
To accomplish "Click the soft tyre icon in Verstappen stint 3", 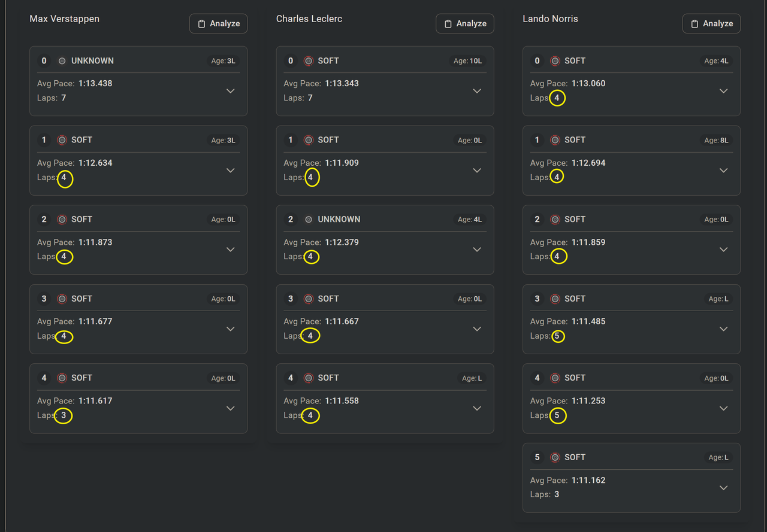I will pyautogui.click(x=62, y=299).
